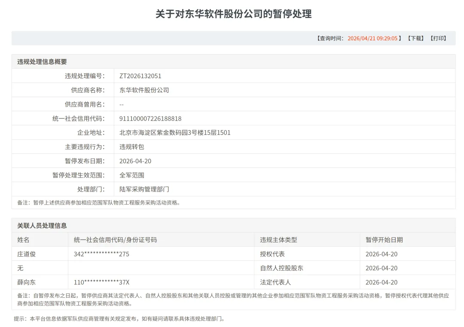Click the summary remark 备注：暂停上述供应商
The image size is (464, 327).
[x=99, y=203]
